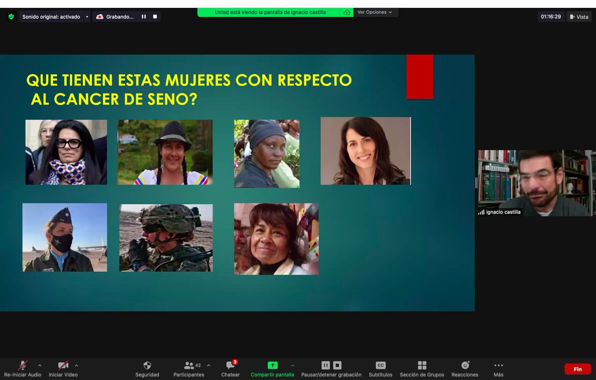Stop recording from the top bar
This screenshot has height=380, width=596.
155,16
